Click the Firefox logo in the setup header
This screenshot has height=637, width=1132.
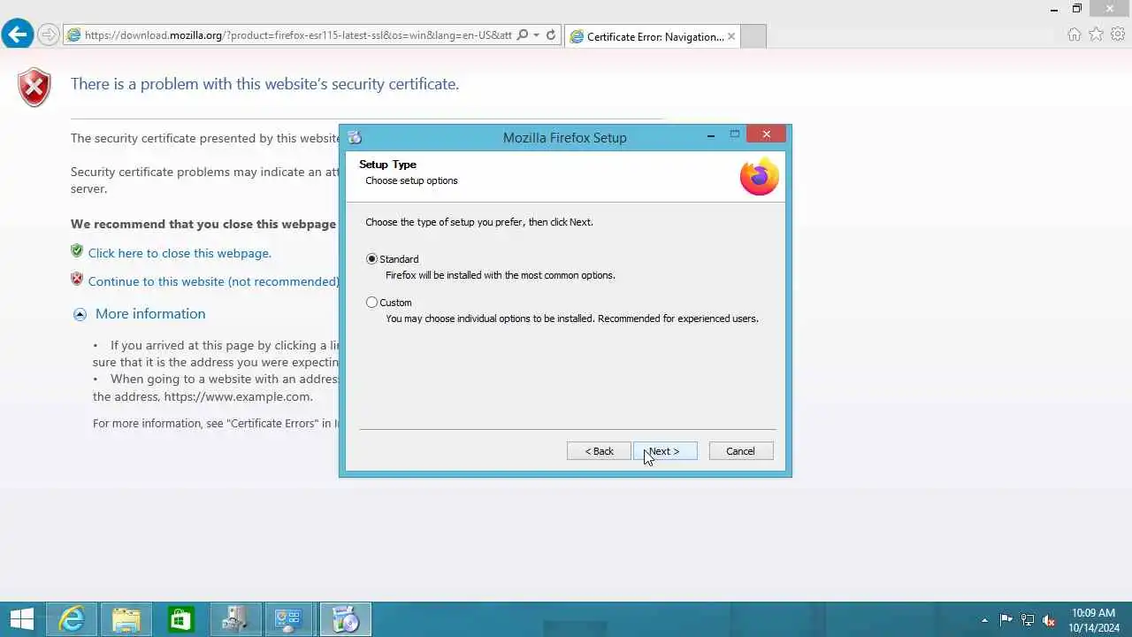tap(759, 177)
